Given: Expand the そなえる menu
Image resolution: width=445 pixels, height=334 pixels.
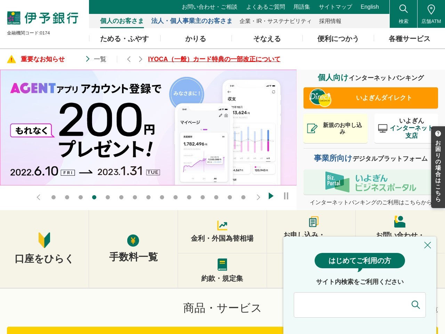Looking at the screenshot, I should [x=267, y=39].
